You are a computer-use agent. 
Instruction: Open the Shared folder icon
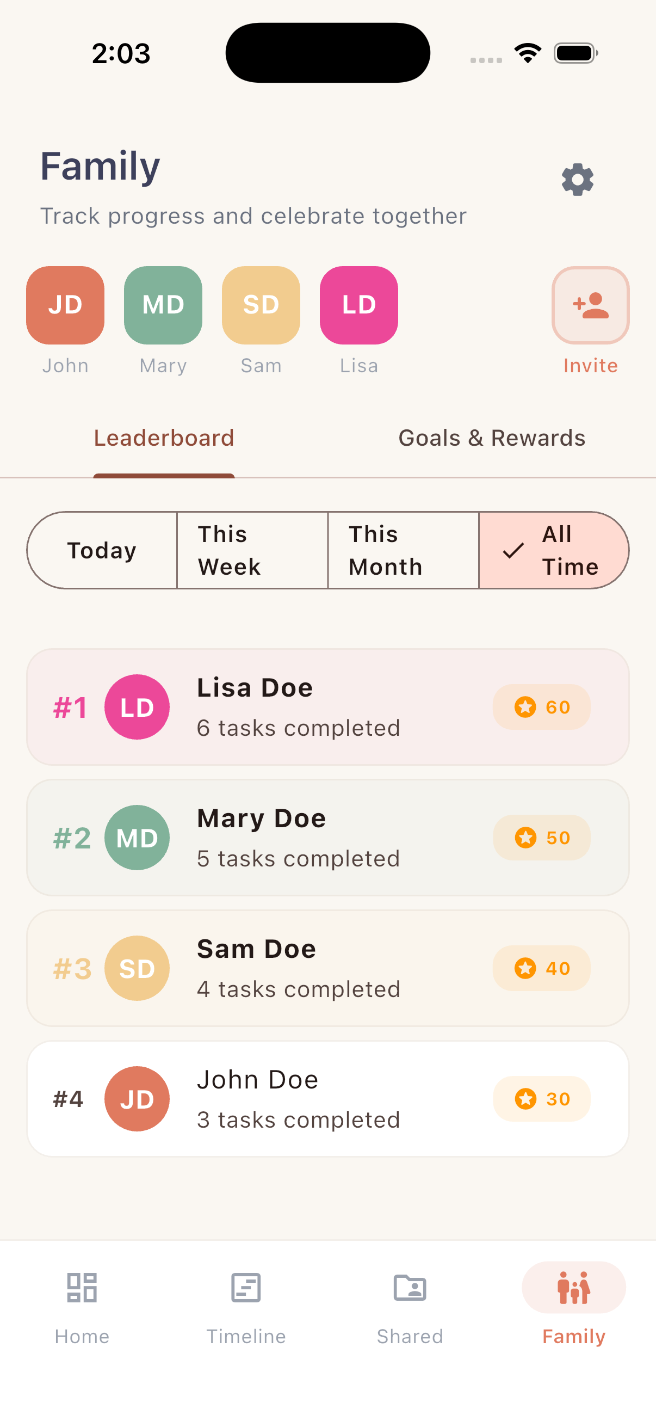[x=410, y=1288]
